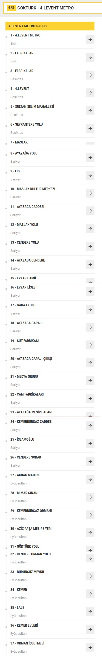Open stop 19 SÜT FARBİKASI entry

click(x=50, y=345)
